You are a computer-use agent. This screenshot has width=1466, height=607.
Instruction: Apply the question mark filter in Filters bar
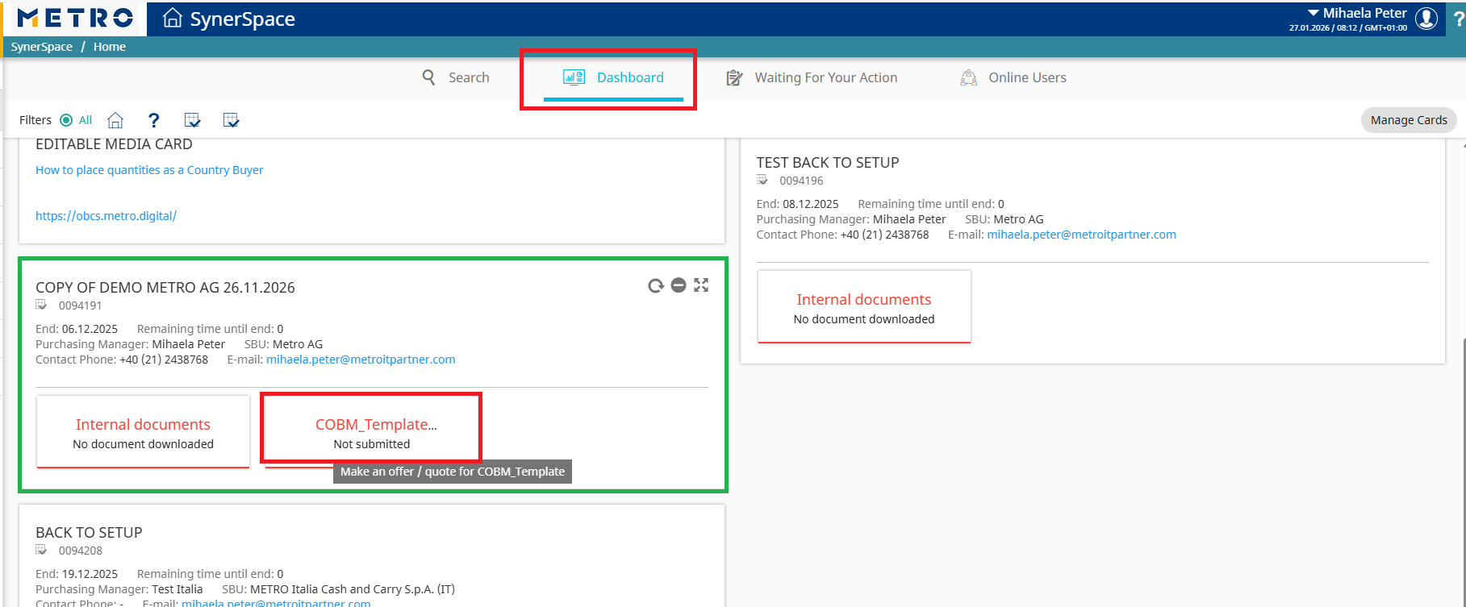(x=153, y=120)
